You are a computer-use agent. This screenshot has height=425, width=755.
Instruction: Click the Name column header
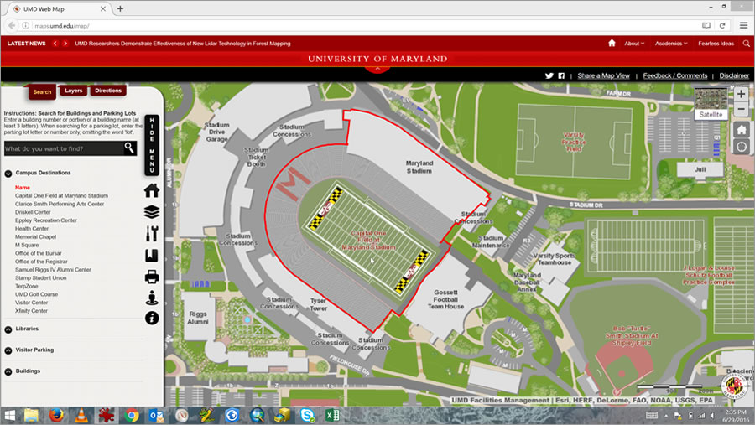point(22,187)
